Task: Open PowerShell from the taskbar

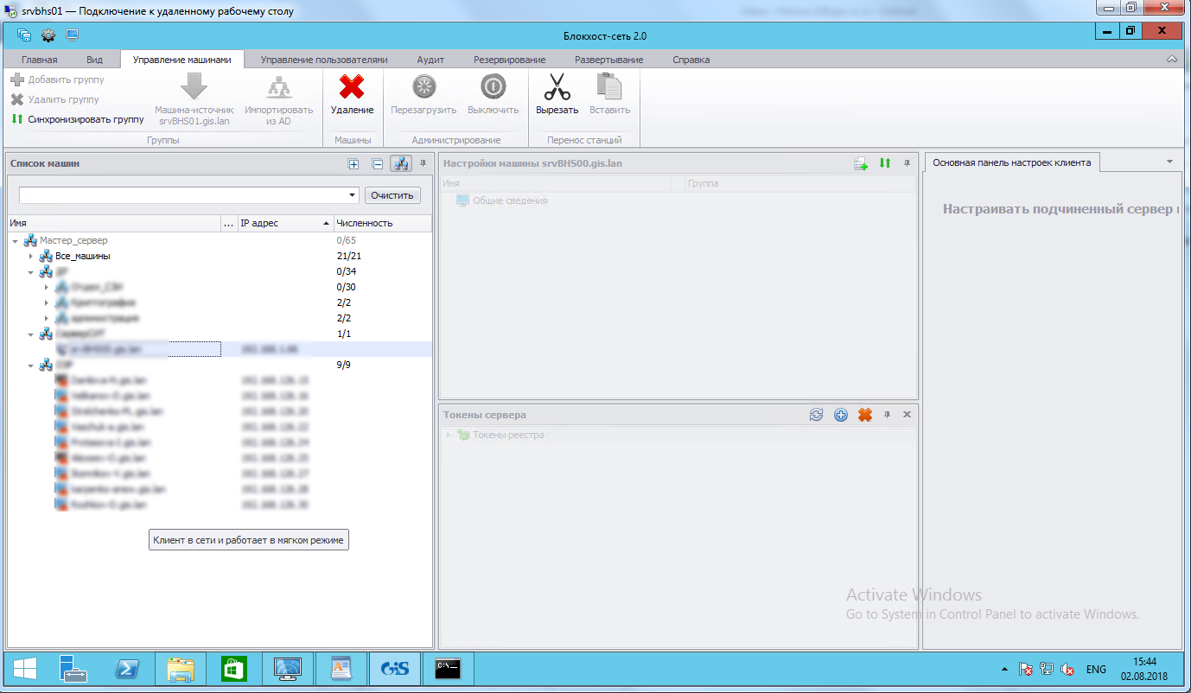Action: coord(126,669)
